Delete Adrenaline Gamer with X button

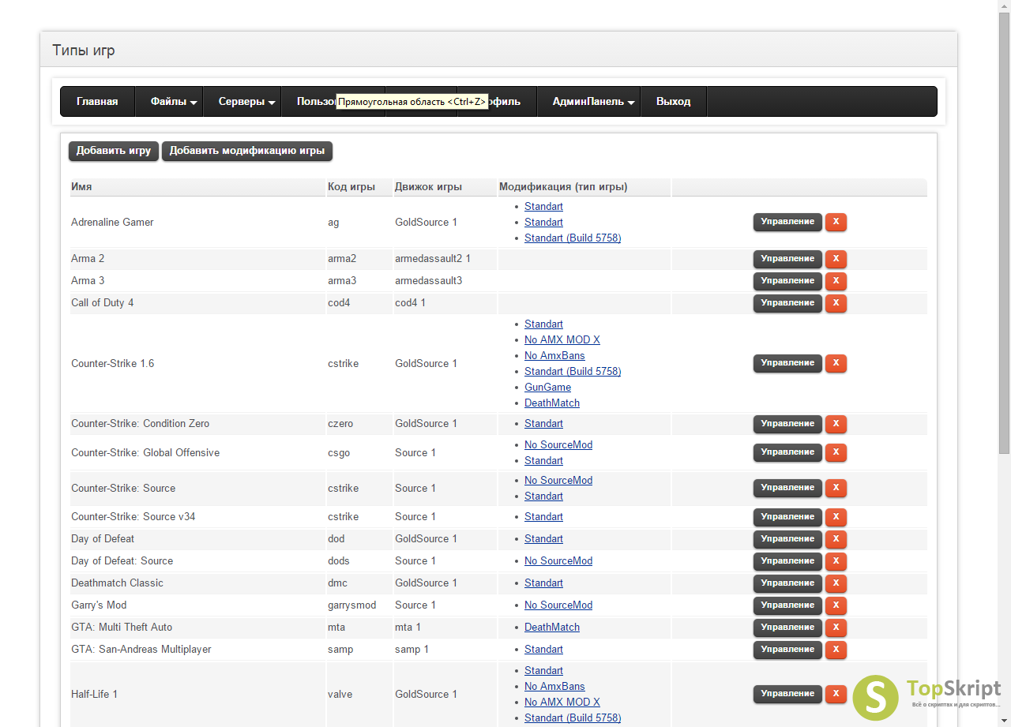(836, 222)
